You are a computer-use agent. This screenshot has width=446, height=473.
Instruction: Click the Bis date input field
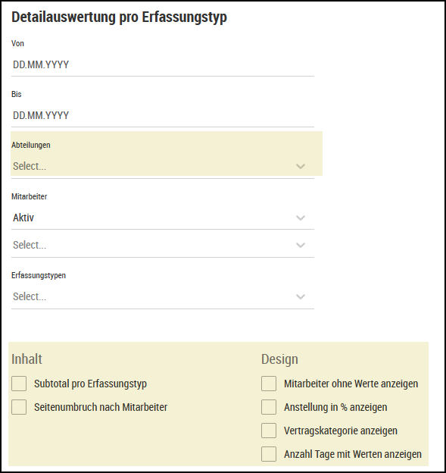pos(163,115)
